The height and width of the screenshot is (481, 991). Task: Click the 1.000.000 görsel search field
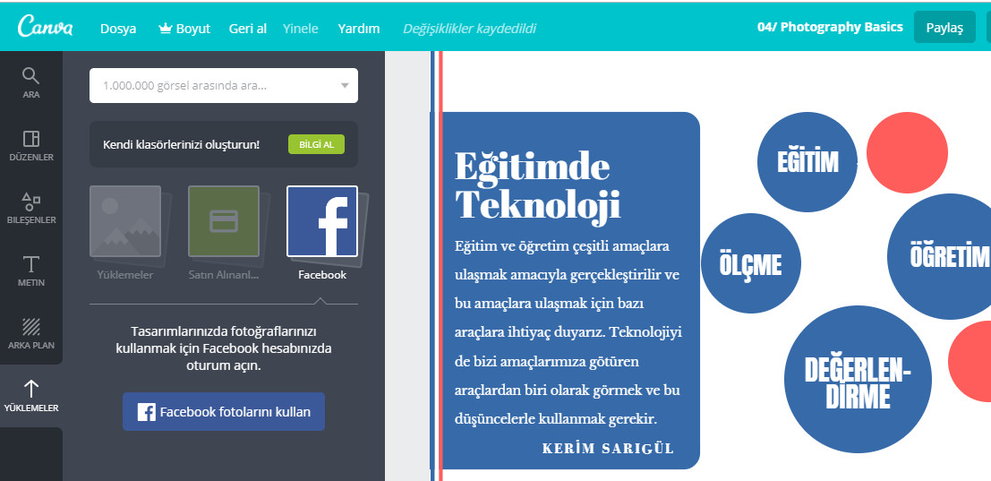[224, 85]
